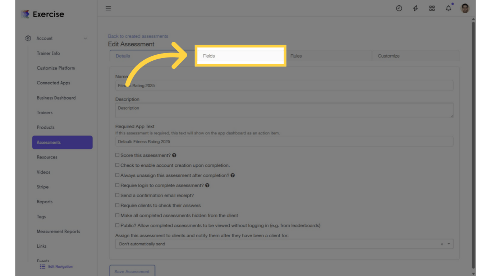Click the Save Assessment button
The image size is (491, 276).
[132, 272]
